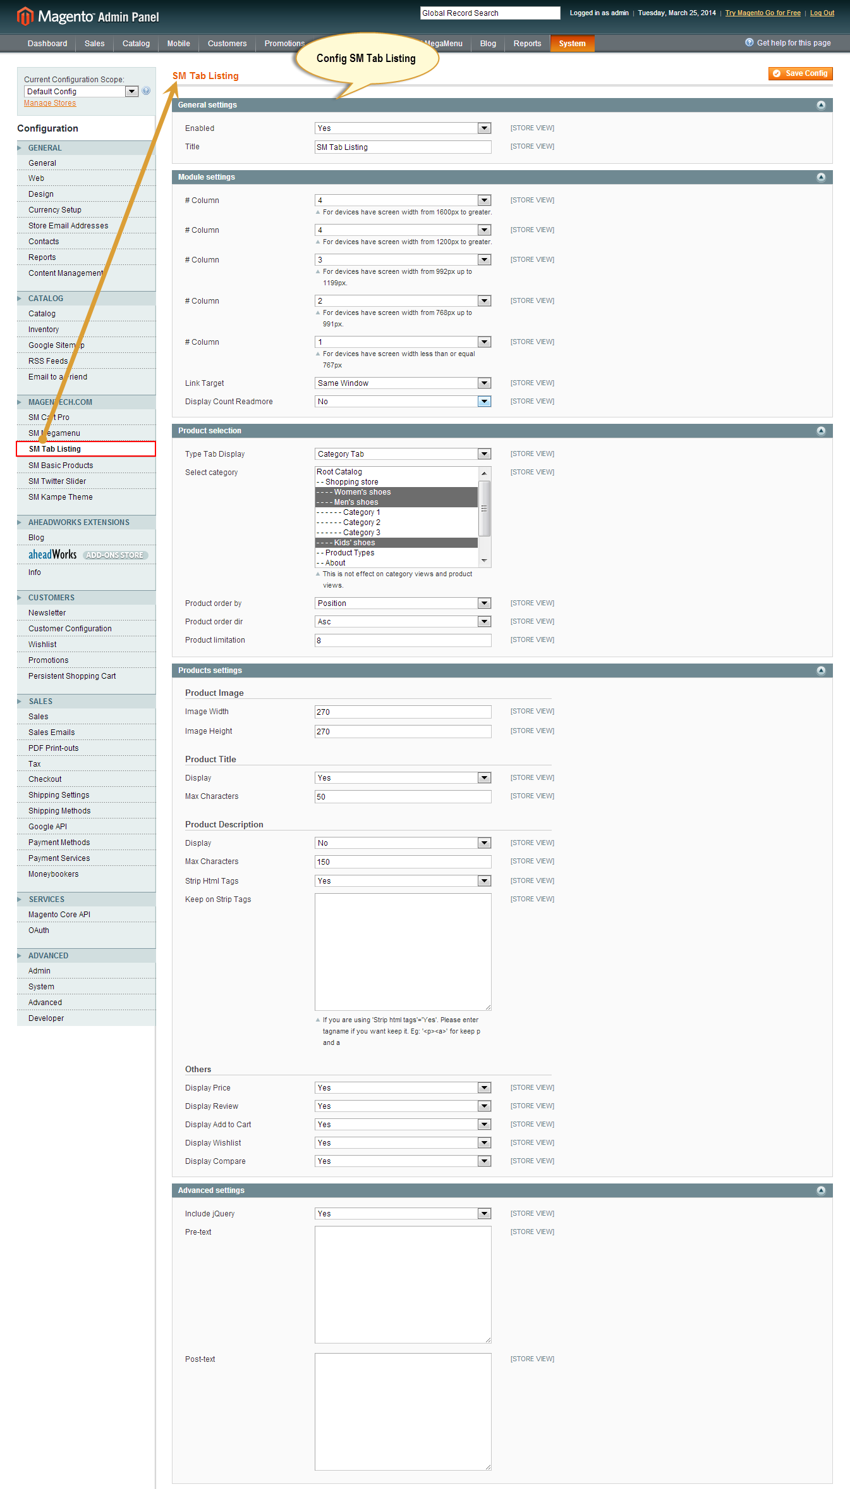The height and width of the screenshot is (1489, 850).
Task: Click the Log Out link
Action: coord(822,13)
